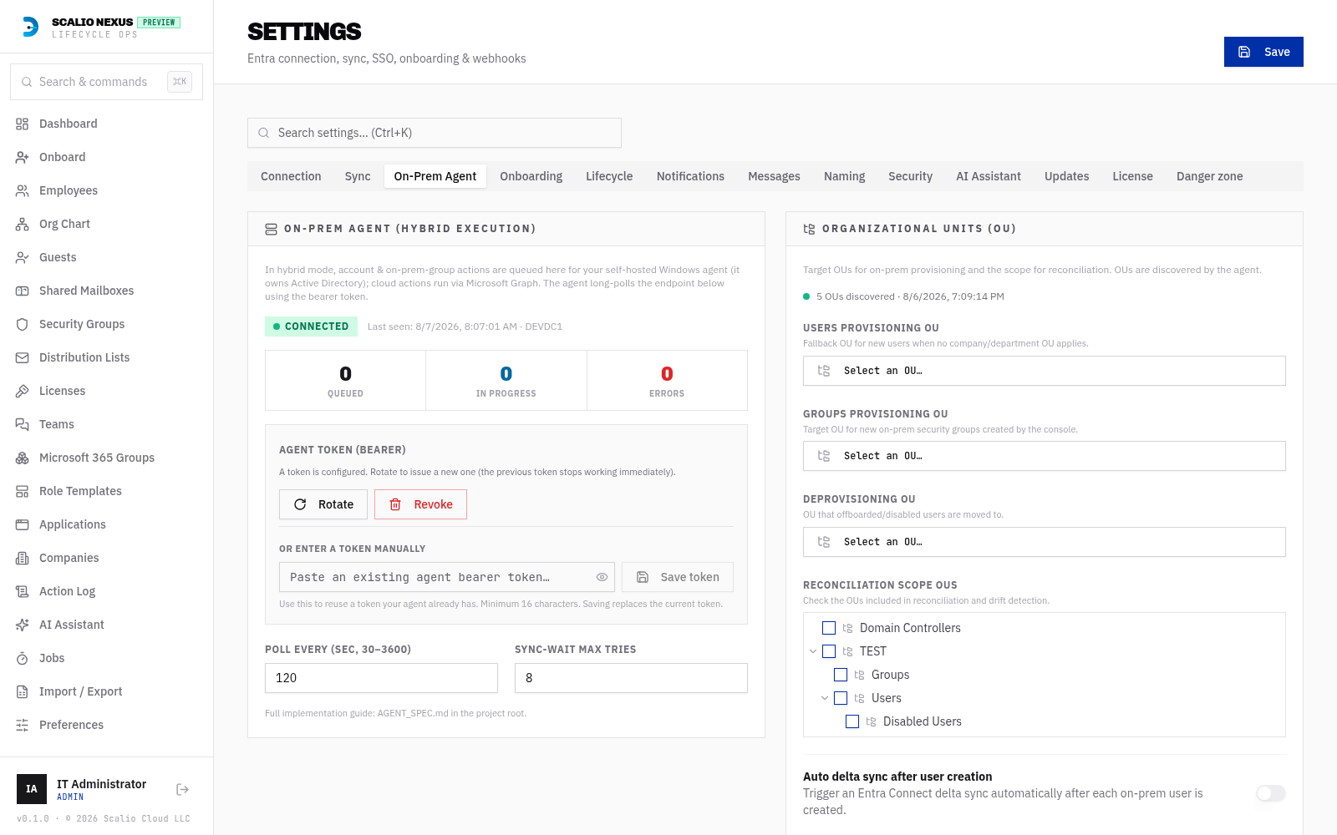Switch to the Connection tab
The height and width of the screenshot is (835, 1337).
(291, 176)
